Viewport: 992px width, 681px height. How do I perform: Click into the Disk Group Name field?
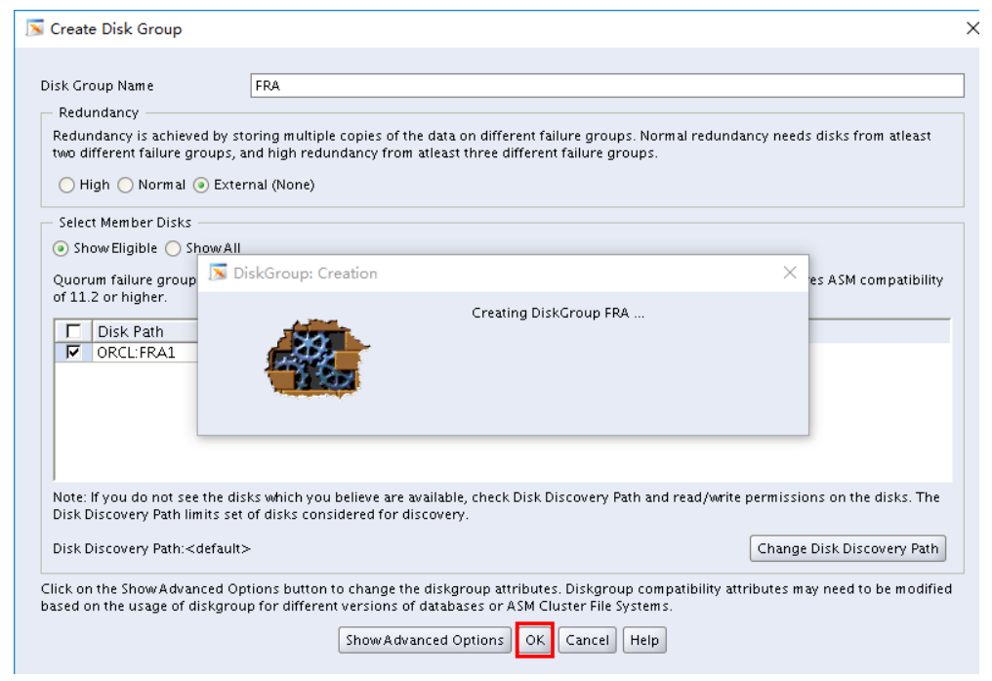(x=607, y=85)
